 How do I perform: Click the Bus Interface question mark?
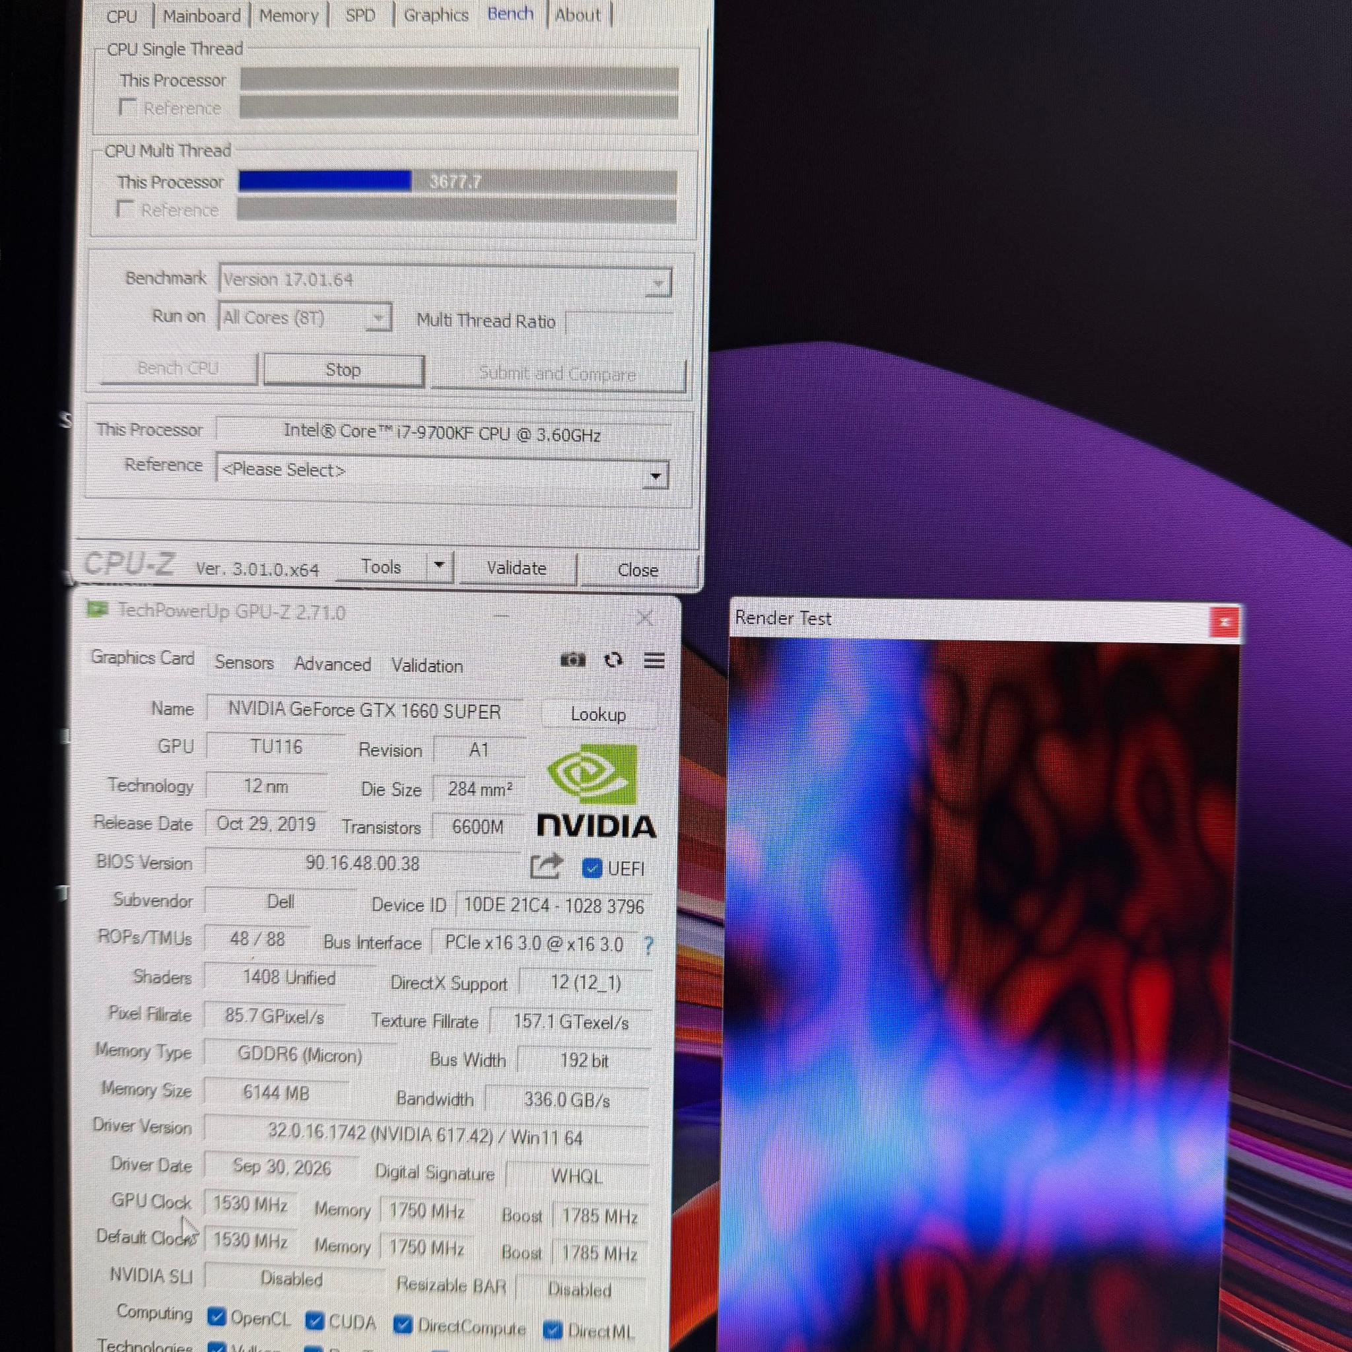pyautogui.click(x=649, y=945)
